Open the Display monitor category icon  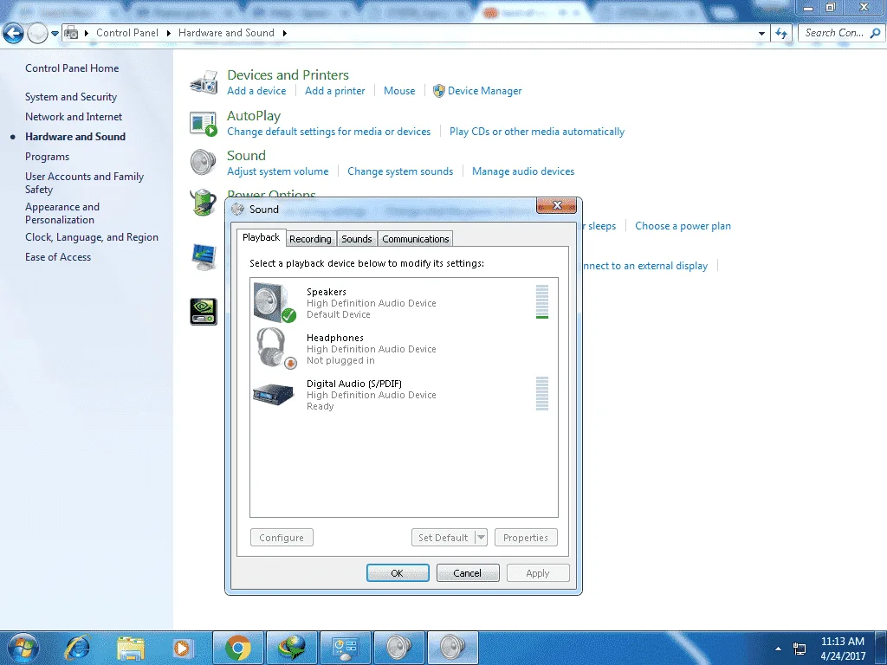pos(204,257)
